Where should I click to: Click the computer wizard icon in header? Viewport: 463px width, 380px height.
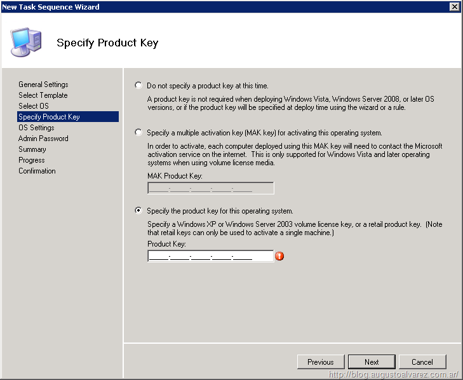click(27, 42)
